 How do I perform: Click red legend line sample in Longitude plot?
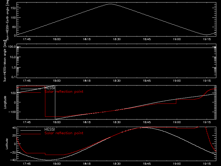31,92
